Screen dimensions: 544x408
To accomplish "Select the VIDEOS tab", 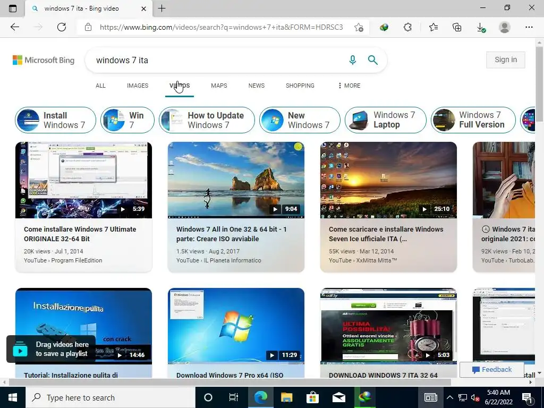I will coord(180,86).
